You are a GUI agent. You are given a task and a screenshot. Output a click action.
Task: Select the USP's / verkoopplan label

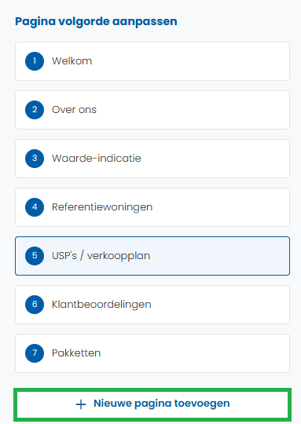click(x=101, y=256)
